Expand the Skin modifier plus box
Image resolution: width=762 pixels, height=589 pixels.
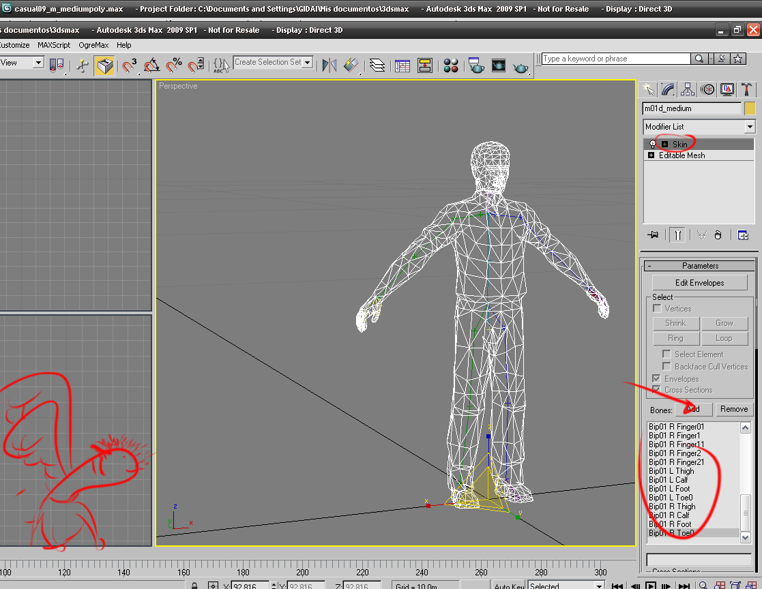point(665,145)
